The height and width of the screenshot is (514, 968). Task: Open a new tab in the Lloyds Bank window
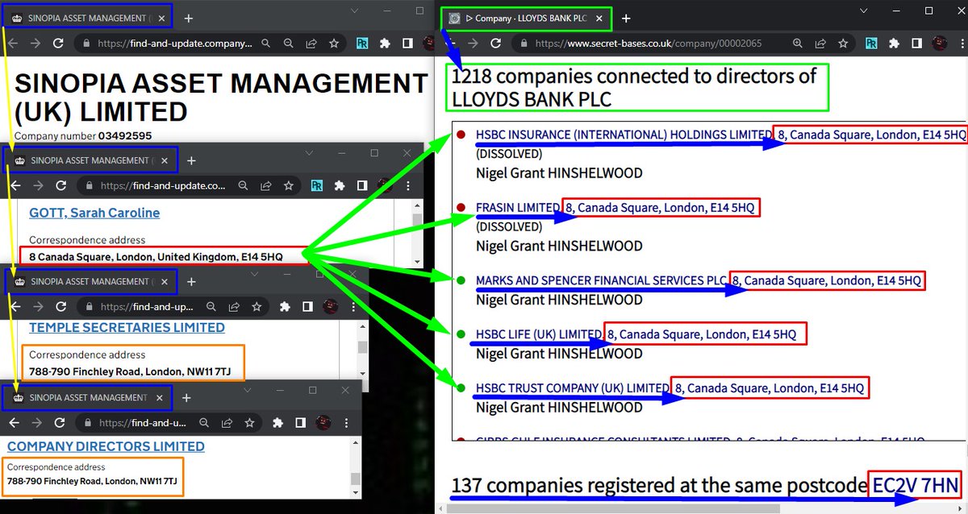626,18
